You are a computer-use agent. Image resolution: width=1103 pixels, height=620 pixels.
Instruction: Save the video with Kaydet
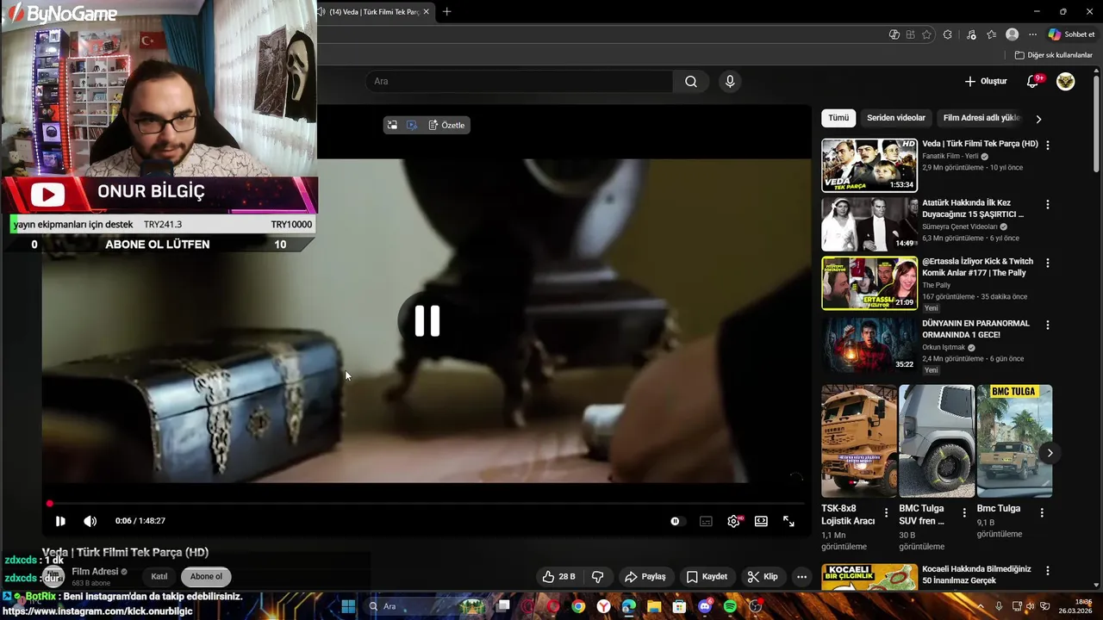(x=707, y=577)
